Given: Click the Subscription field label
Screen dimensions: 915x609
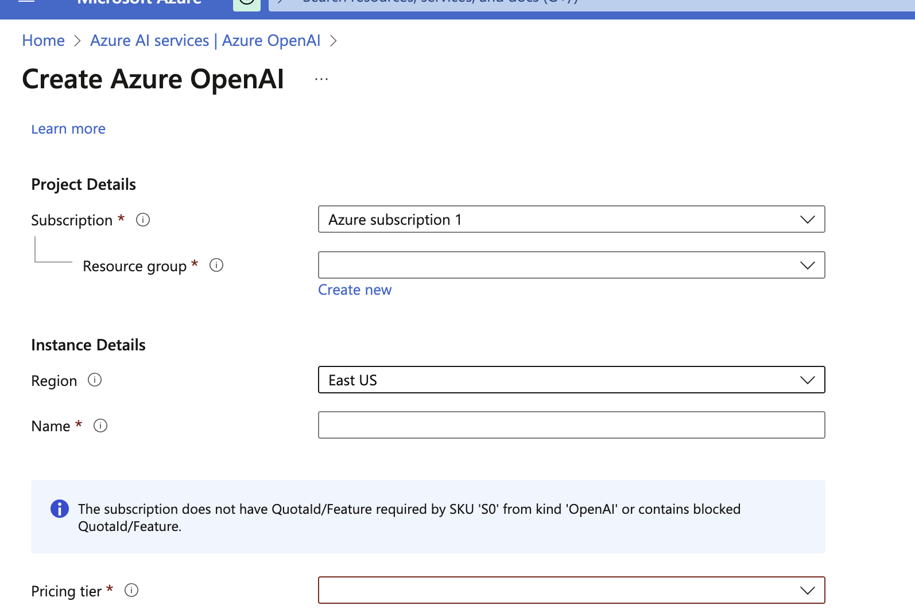Looking at the screenshot, I should [72, 220].
